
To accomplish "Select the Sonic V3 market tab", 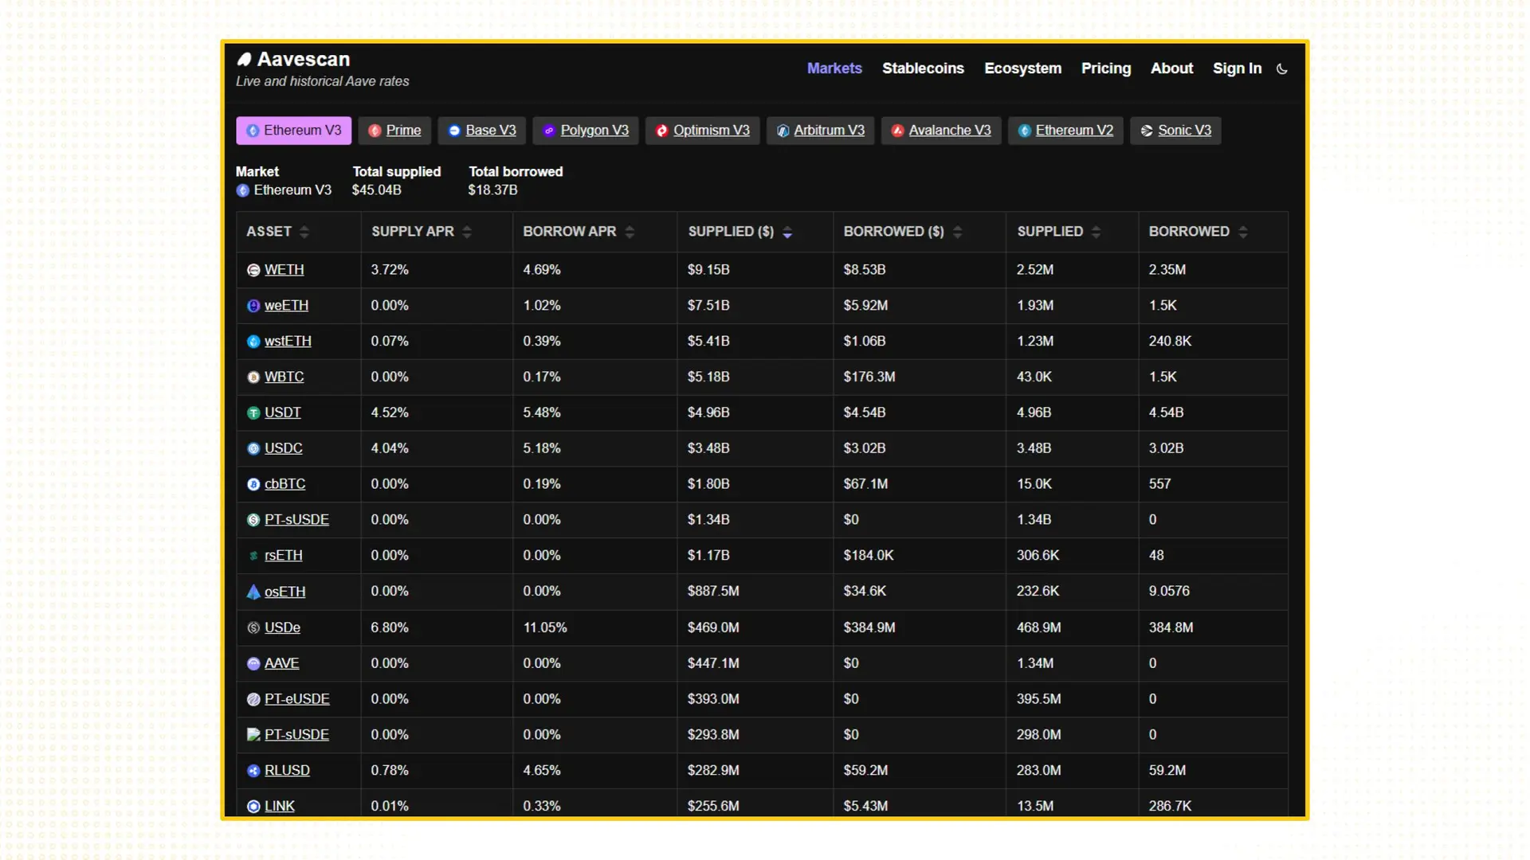I will pyautogui.click(x=1175, y=131).
